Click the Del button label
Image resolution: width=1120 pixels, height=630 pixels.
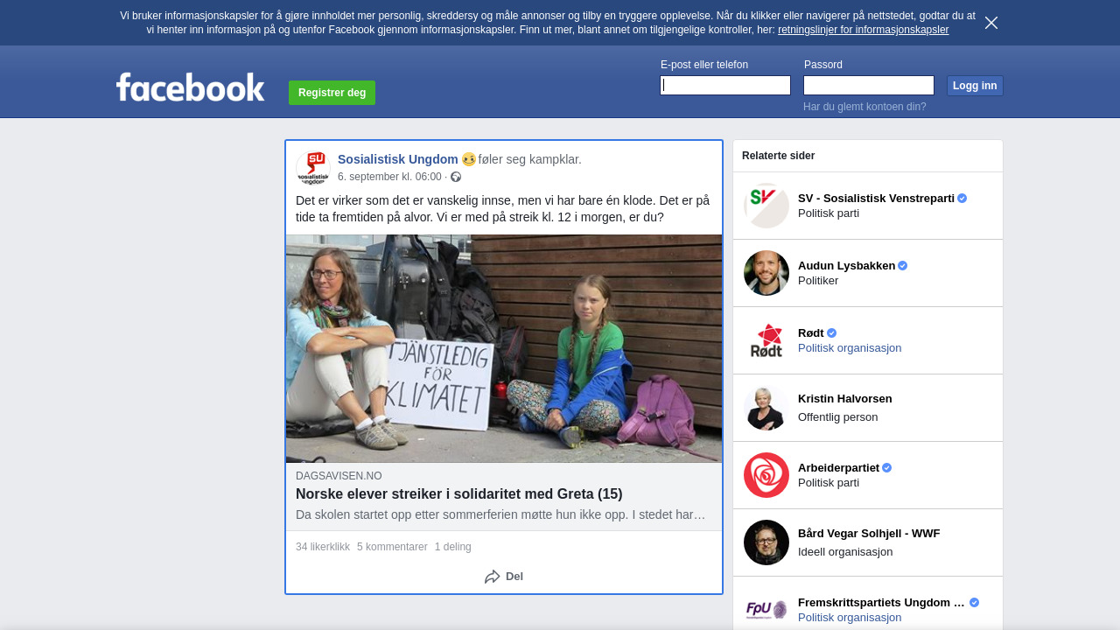click(514, 577)
